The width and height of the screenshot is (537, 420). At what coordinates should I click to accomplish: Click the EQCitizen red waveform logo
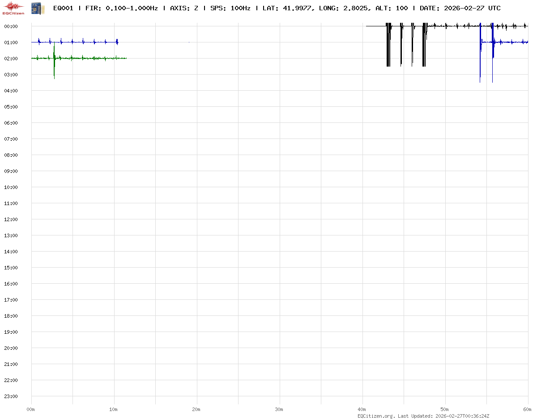point(13,8)
